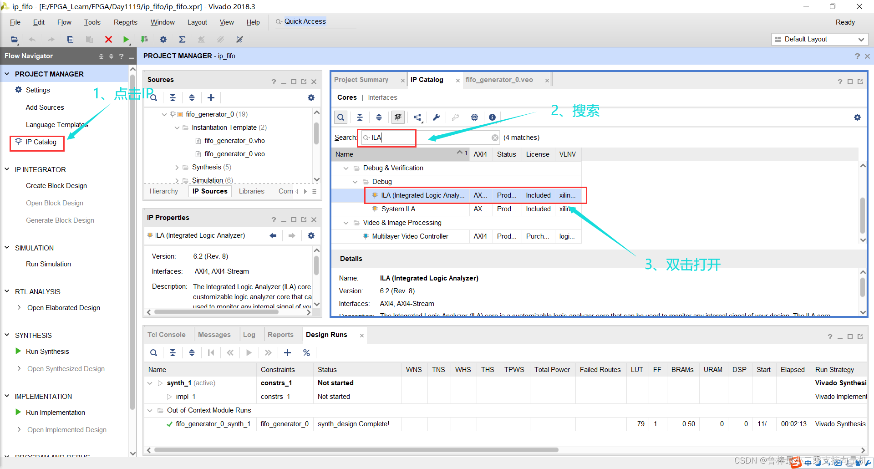Click Run Synthesis
Viewport: 874px width, 469px height.
point(47,352)
